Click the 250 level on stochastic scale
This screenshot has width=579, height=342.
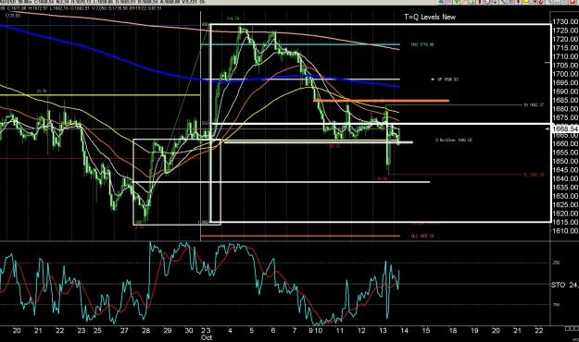(556, 263)
